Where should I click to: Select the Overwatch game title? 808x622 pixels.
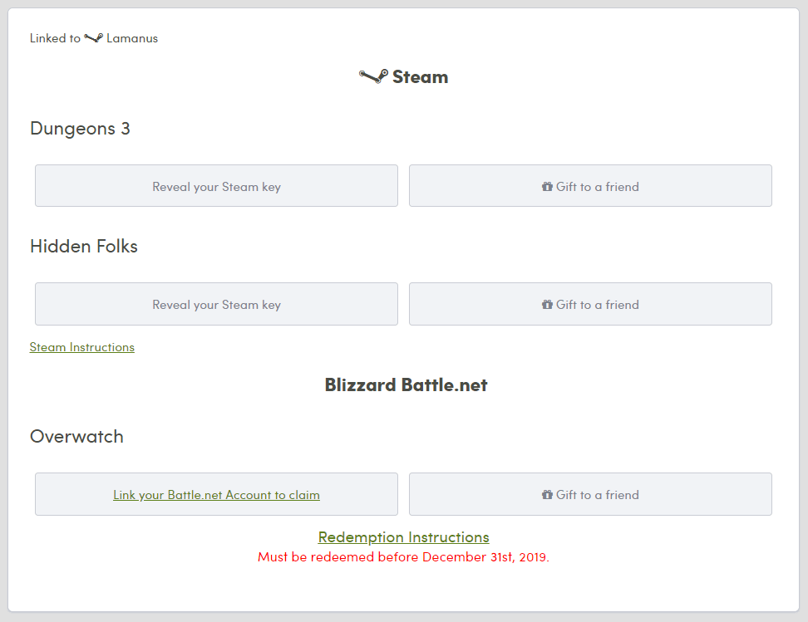pos(76,437)
